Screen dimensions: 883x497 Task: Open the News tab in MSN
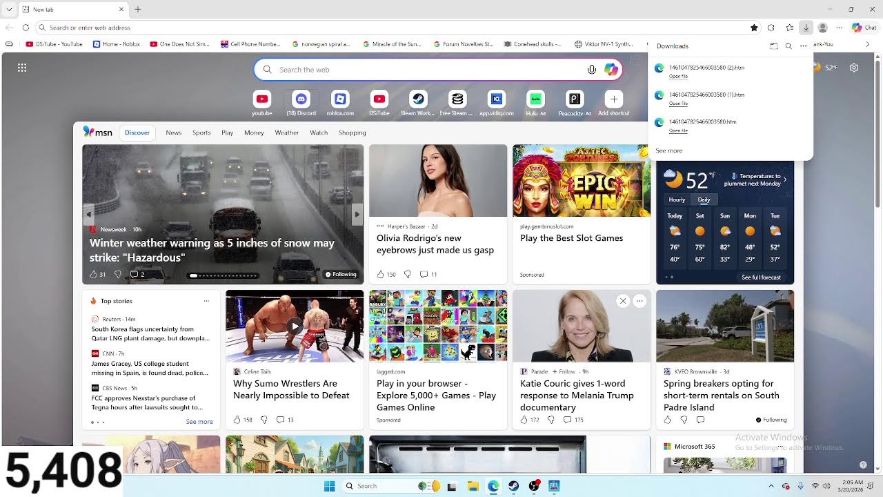[174, 133]
